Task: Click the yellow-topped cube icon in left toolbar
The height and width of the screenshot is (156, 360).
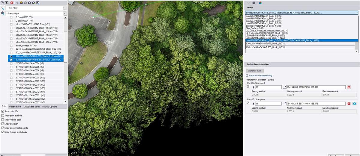Action: (x=21, y=3)
